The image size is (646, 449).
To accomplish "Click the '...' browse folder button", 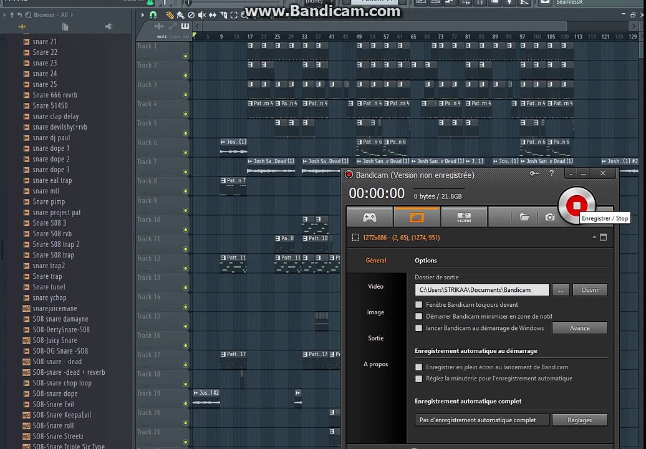I will tap(561, 290).
